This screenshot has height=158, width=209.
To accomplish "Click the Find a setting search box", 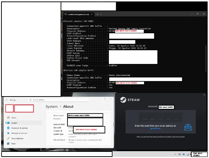I will (59, 100).
